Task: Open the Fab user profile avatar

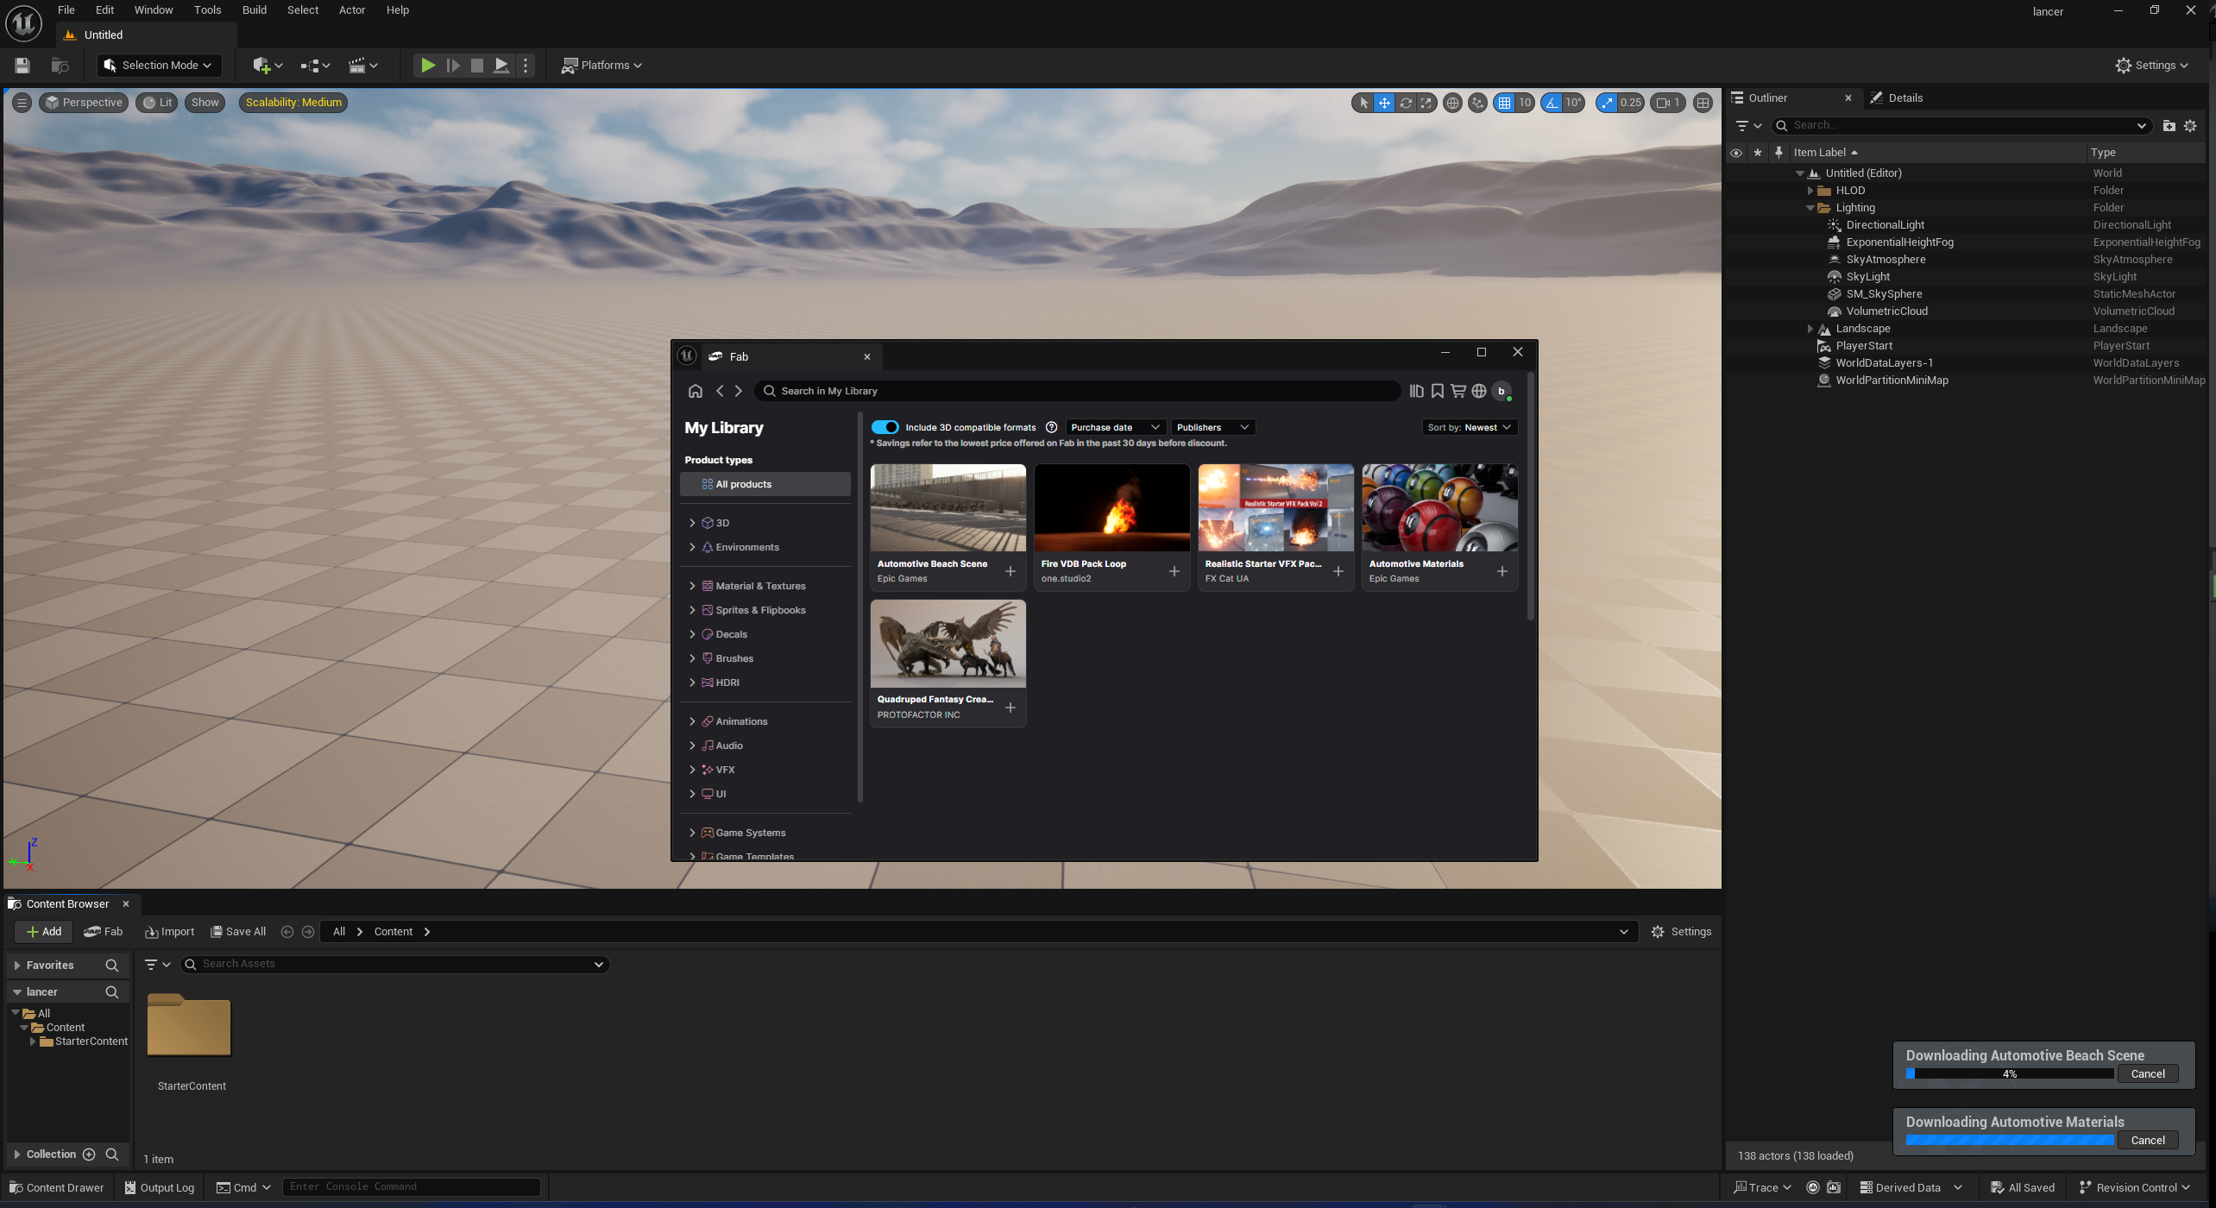Action: (1501, 391)
